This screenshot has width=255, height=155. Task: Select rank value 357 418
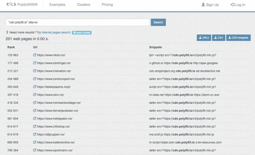pyautogui.click(x=13, y=95)
